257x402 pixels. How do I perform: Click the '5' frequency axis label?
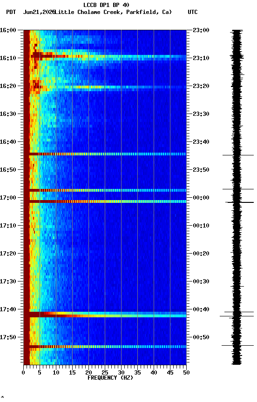pyautogui.click(x=40, y=373)
